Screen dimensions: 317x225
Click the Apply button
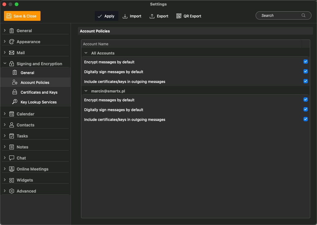pos(106,16)
